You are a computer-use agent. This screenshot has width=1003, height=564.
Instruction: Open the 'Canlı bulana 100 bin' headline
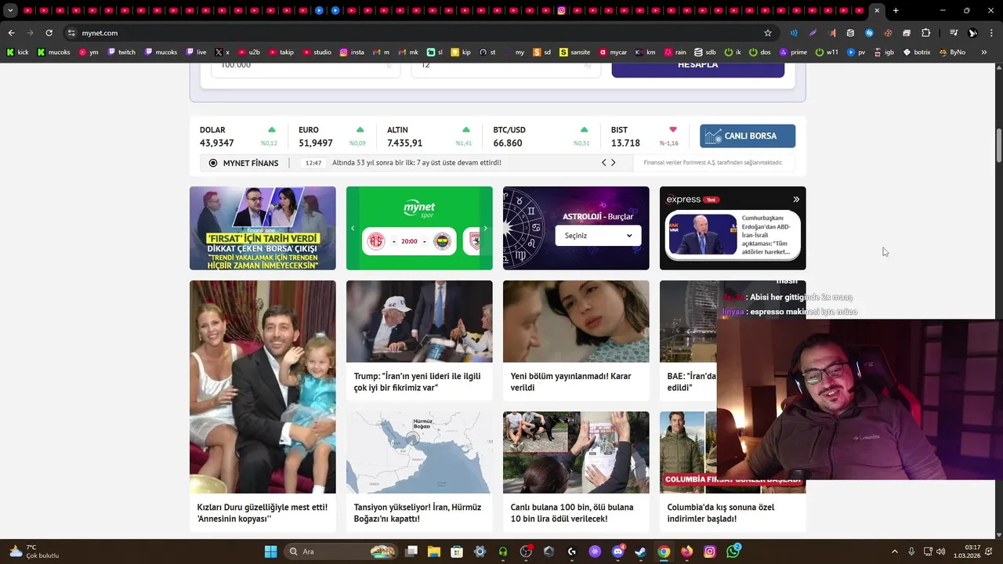point(571,513)
